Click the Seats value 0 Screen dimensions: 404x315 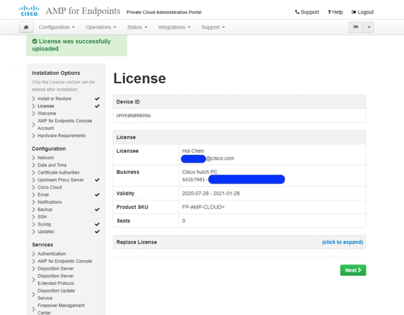pyautogui.click(x=183, y=221)
